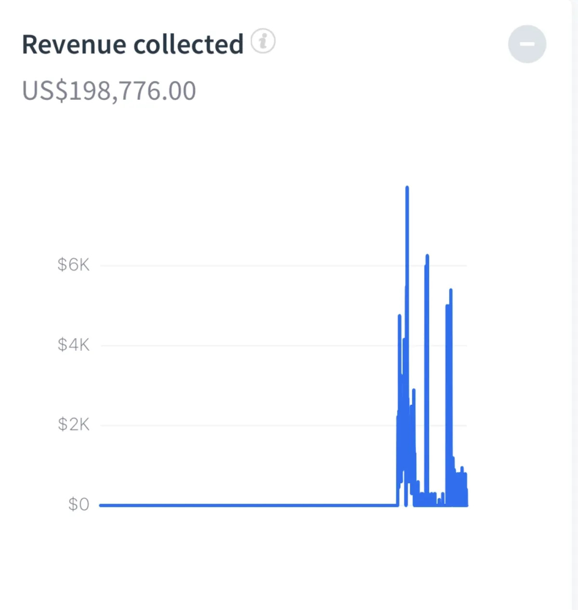
Task: Select the $2K axis label
Action: 73,424
